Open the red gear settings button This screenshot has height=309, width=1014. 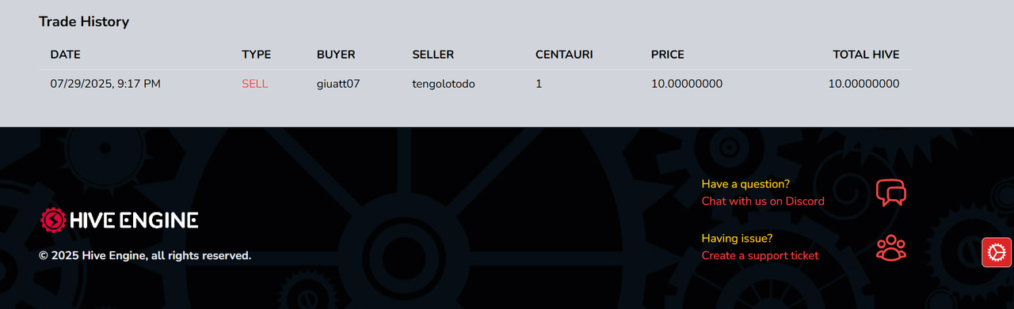click(997, 252)
